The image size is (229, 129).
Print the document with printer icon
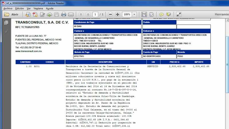(64, 14)
